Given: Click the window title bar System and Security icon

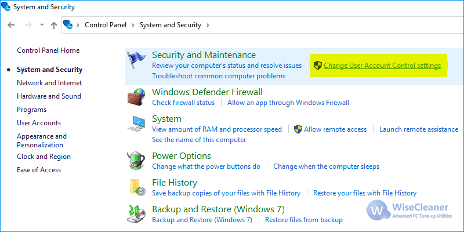Looking at the screenshot, I should [x=6, y=6].
